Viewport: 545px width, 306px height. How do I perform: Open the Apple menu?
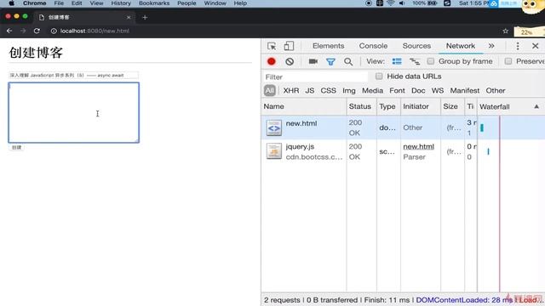(11, 3)
